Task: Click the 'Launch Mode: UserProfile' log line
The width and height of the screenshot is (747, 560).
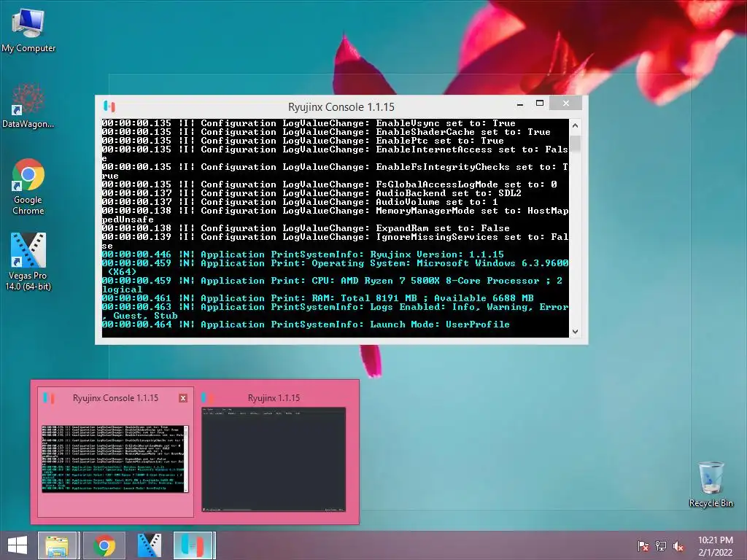Action: [306, 324]
